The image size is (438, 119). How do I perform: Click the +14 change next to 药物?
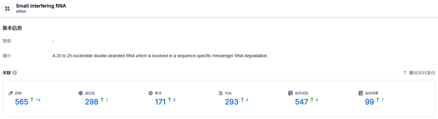[x=38, y=100]
